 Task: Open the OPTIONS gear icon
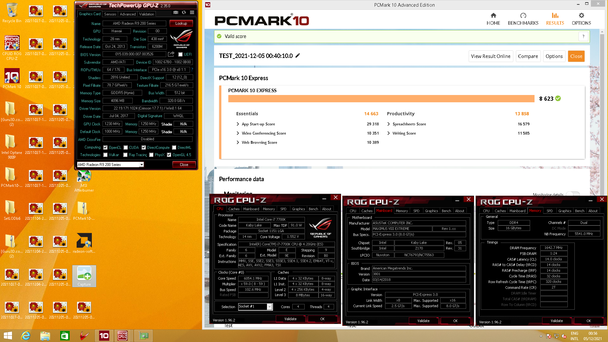pyautogui.click(x=581, y=16)
